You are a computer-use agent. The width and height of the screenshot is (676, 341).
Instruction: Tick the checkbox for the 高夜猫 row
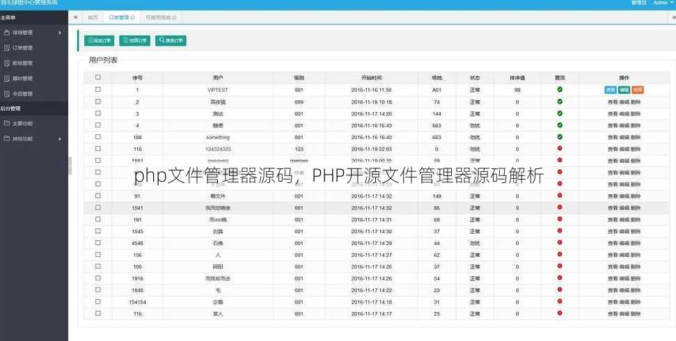[98, 102]
